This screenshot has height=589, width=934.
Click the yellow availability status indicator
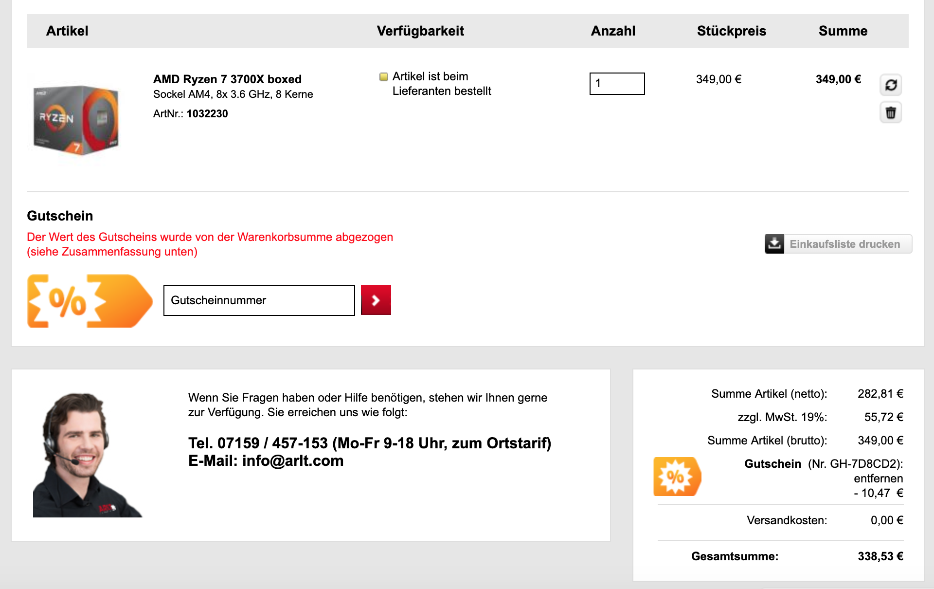pos(384,77)
